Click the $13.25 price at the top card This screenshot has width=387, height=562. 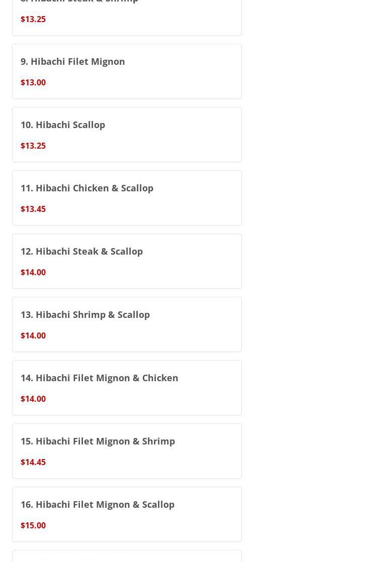coord(33,19)
